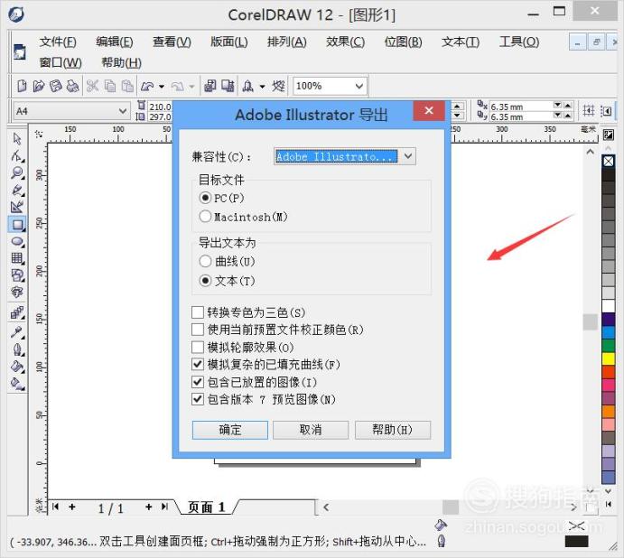Click the Open file icon
This screenshot has height=558, width=624.
(39, 86)
